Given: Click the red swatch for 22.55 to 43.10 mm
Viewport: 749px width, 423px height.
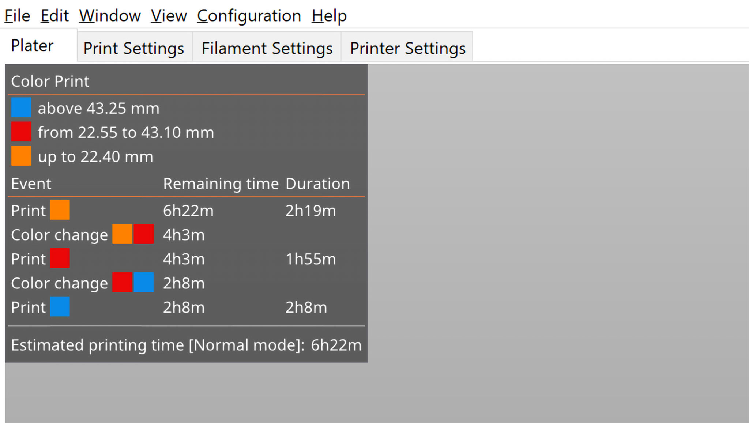Looking at the screenshot, I should (22, 132).
